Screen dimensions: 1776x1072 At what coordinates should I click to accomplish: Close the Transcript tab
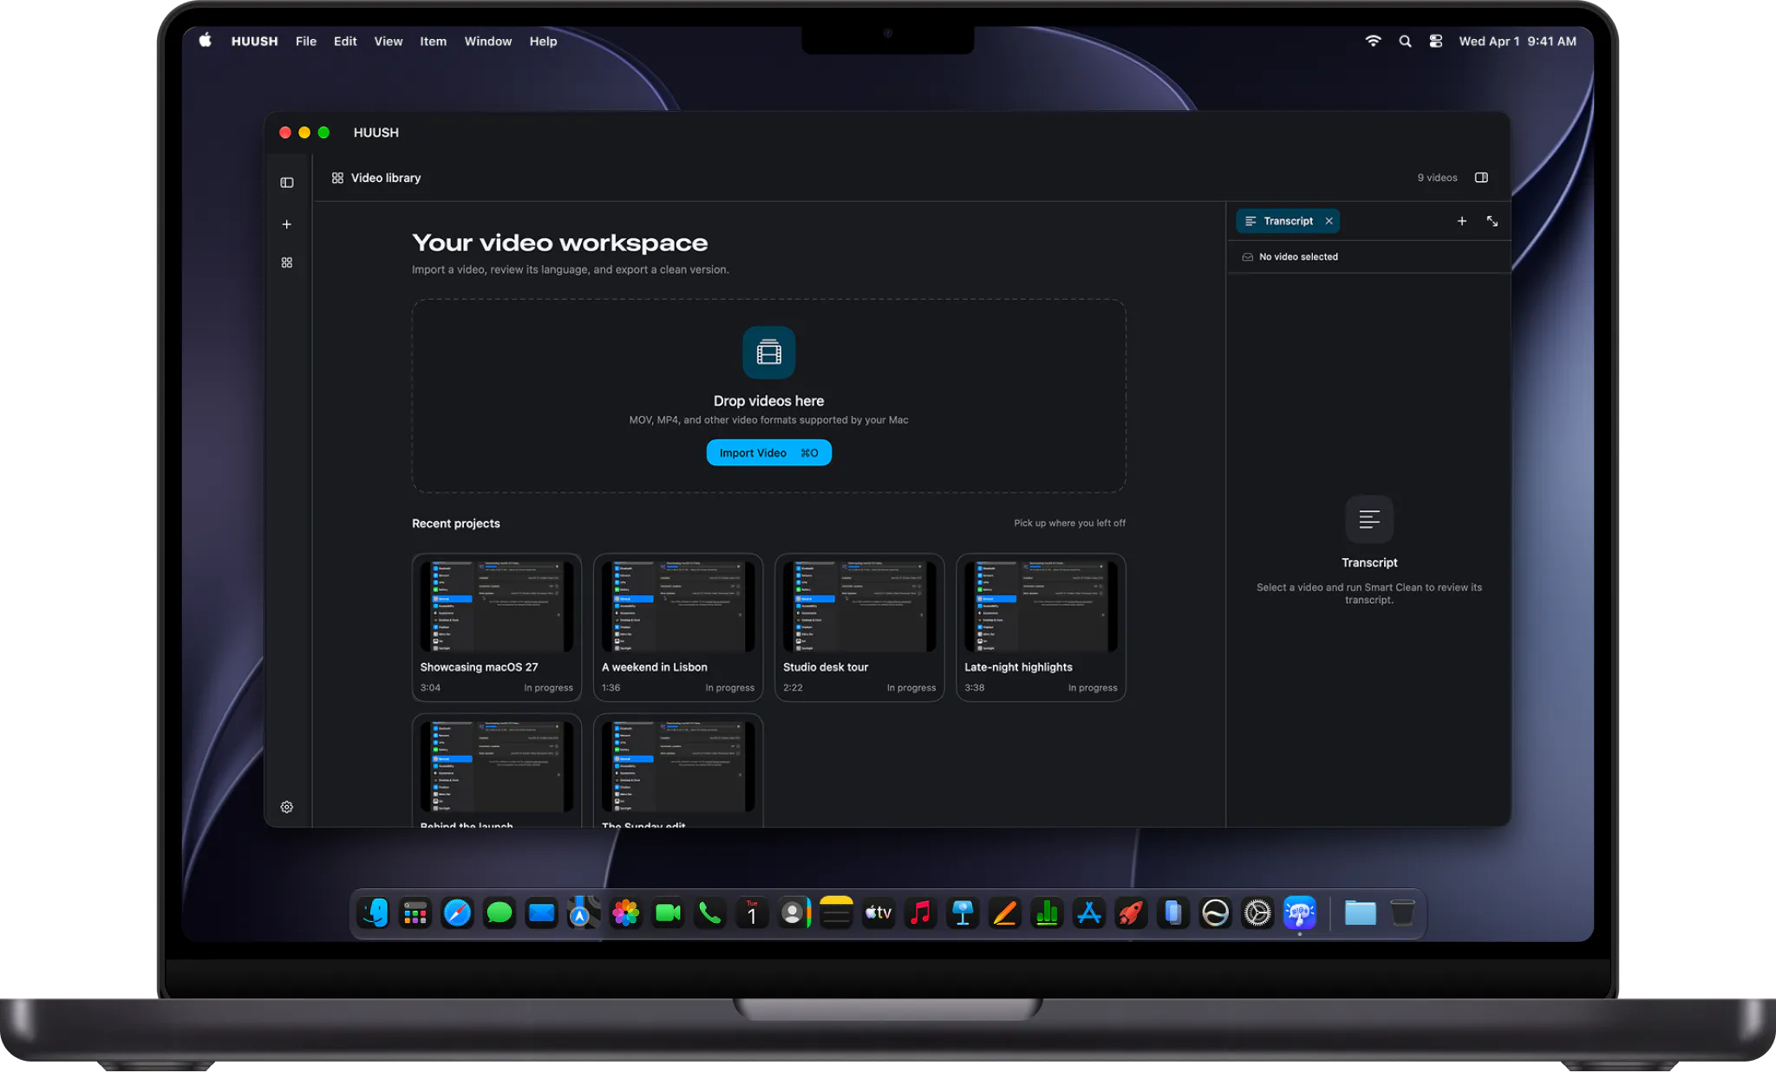(x=1329, y=221)
